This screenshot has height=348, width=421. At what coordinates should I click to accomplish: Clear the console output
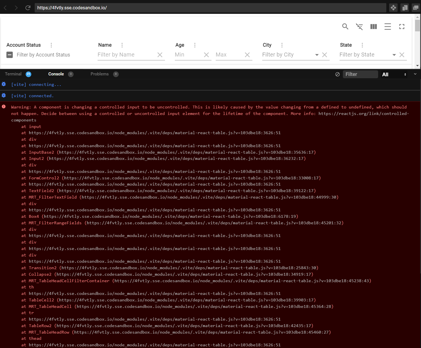[x=337, y=74]
